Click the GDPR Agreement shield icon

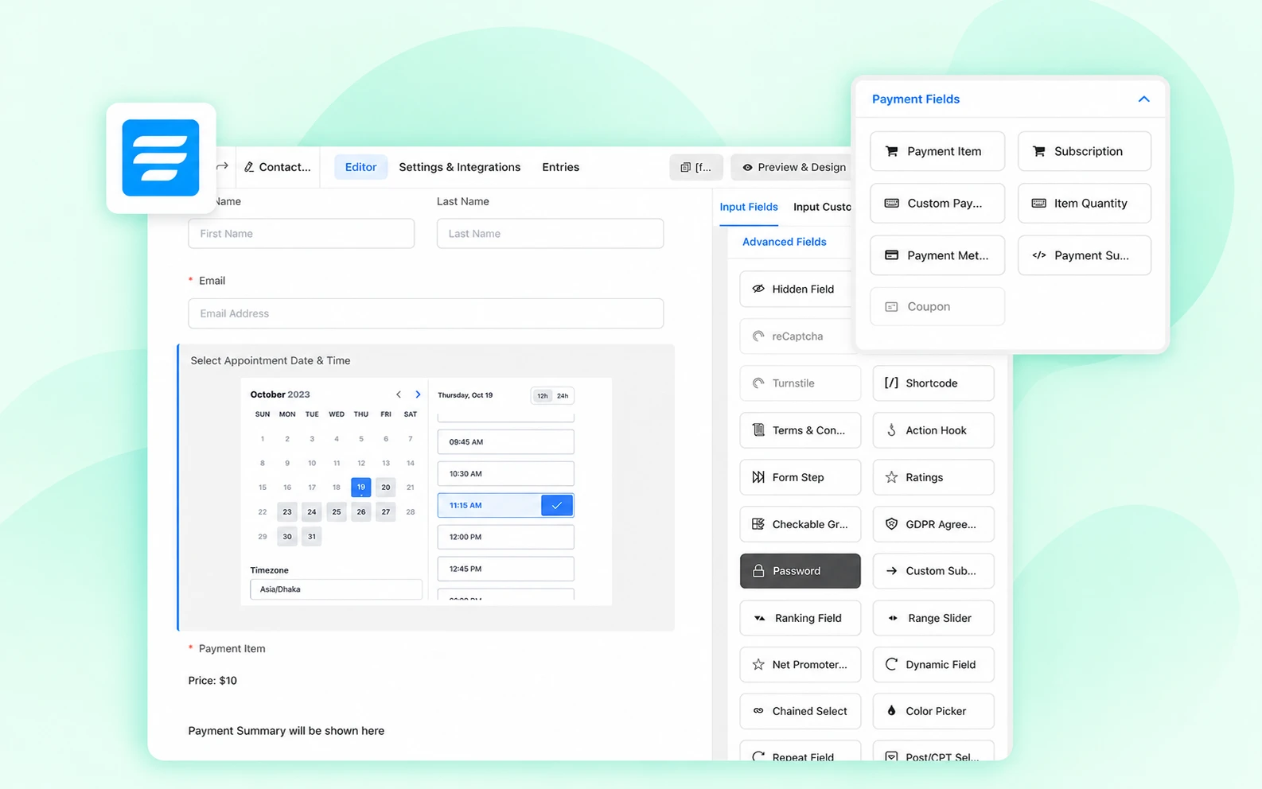pyautogui.click(x=891, y=524)
